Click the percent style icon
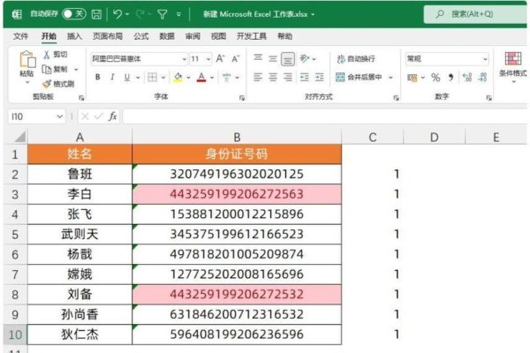The height and width of the screenshot is (353, 530). pyautogui.click(x=435, y=78)
